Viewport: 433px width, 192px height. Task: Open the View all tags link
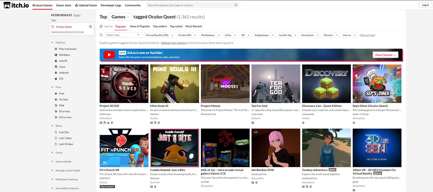click(367, 35)
